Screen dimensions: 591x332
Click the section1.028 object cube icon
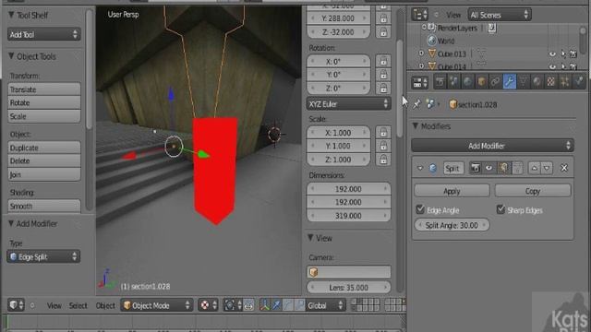[x=452, y=104]
